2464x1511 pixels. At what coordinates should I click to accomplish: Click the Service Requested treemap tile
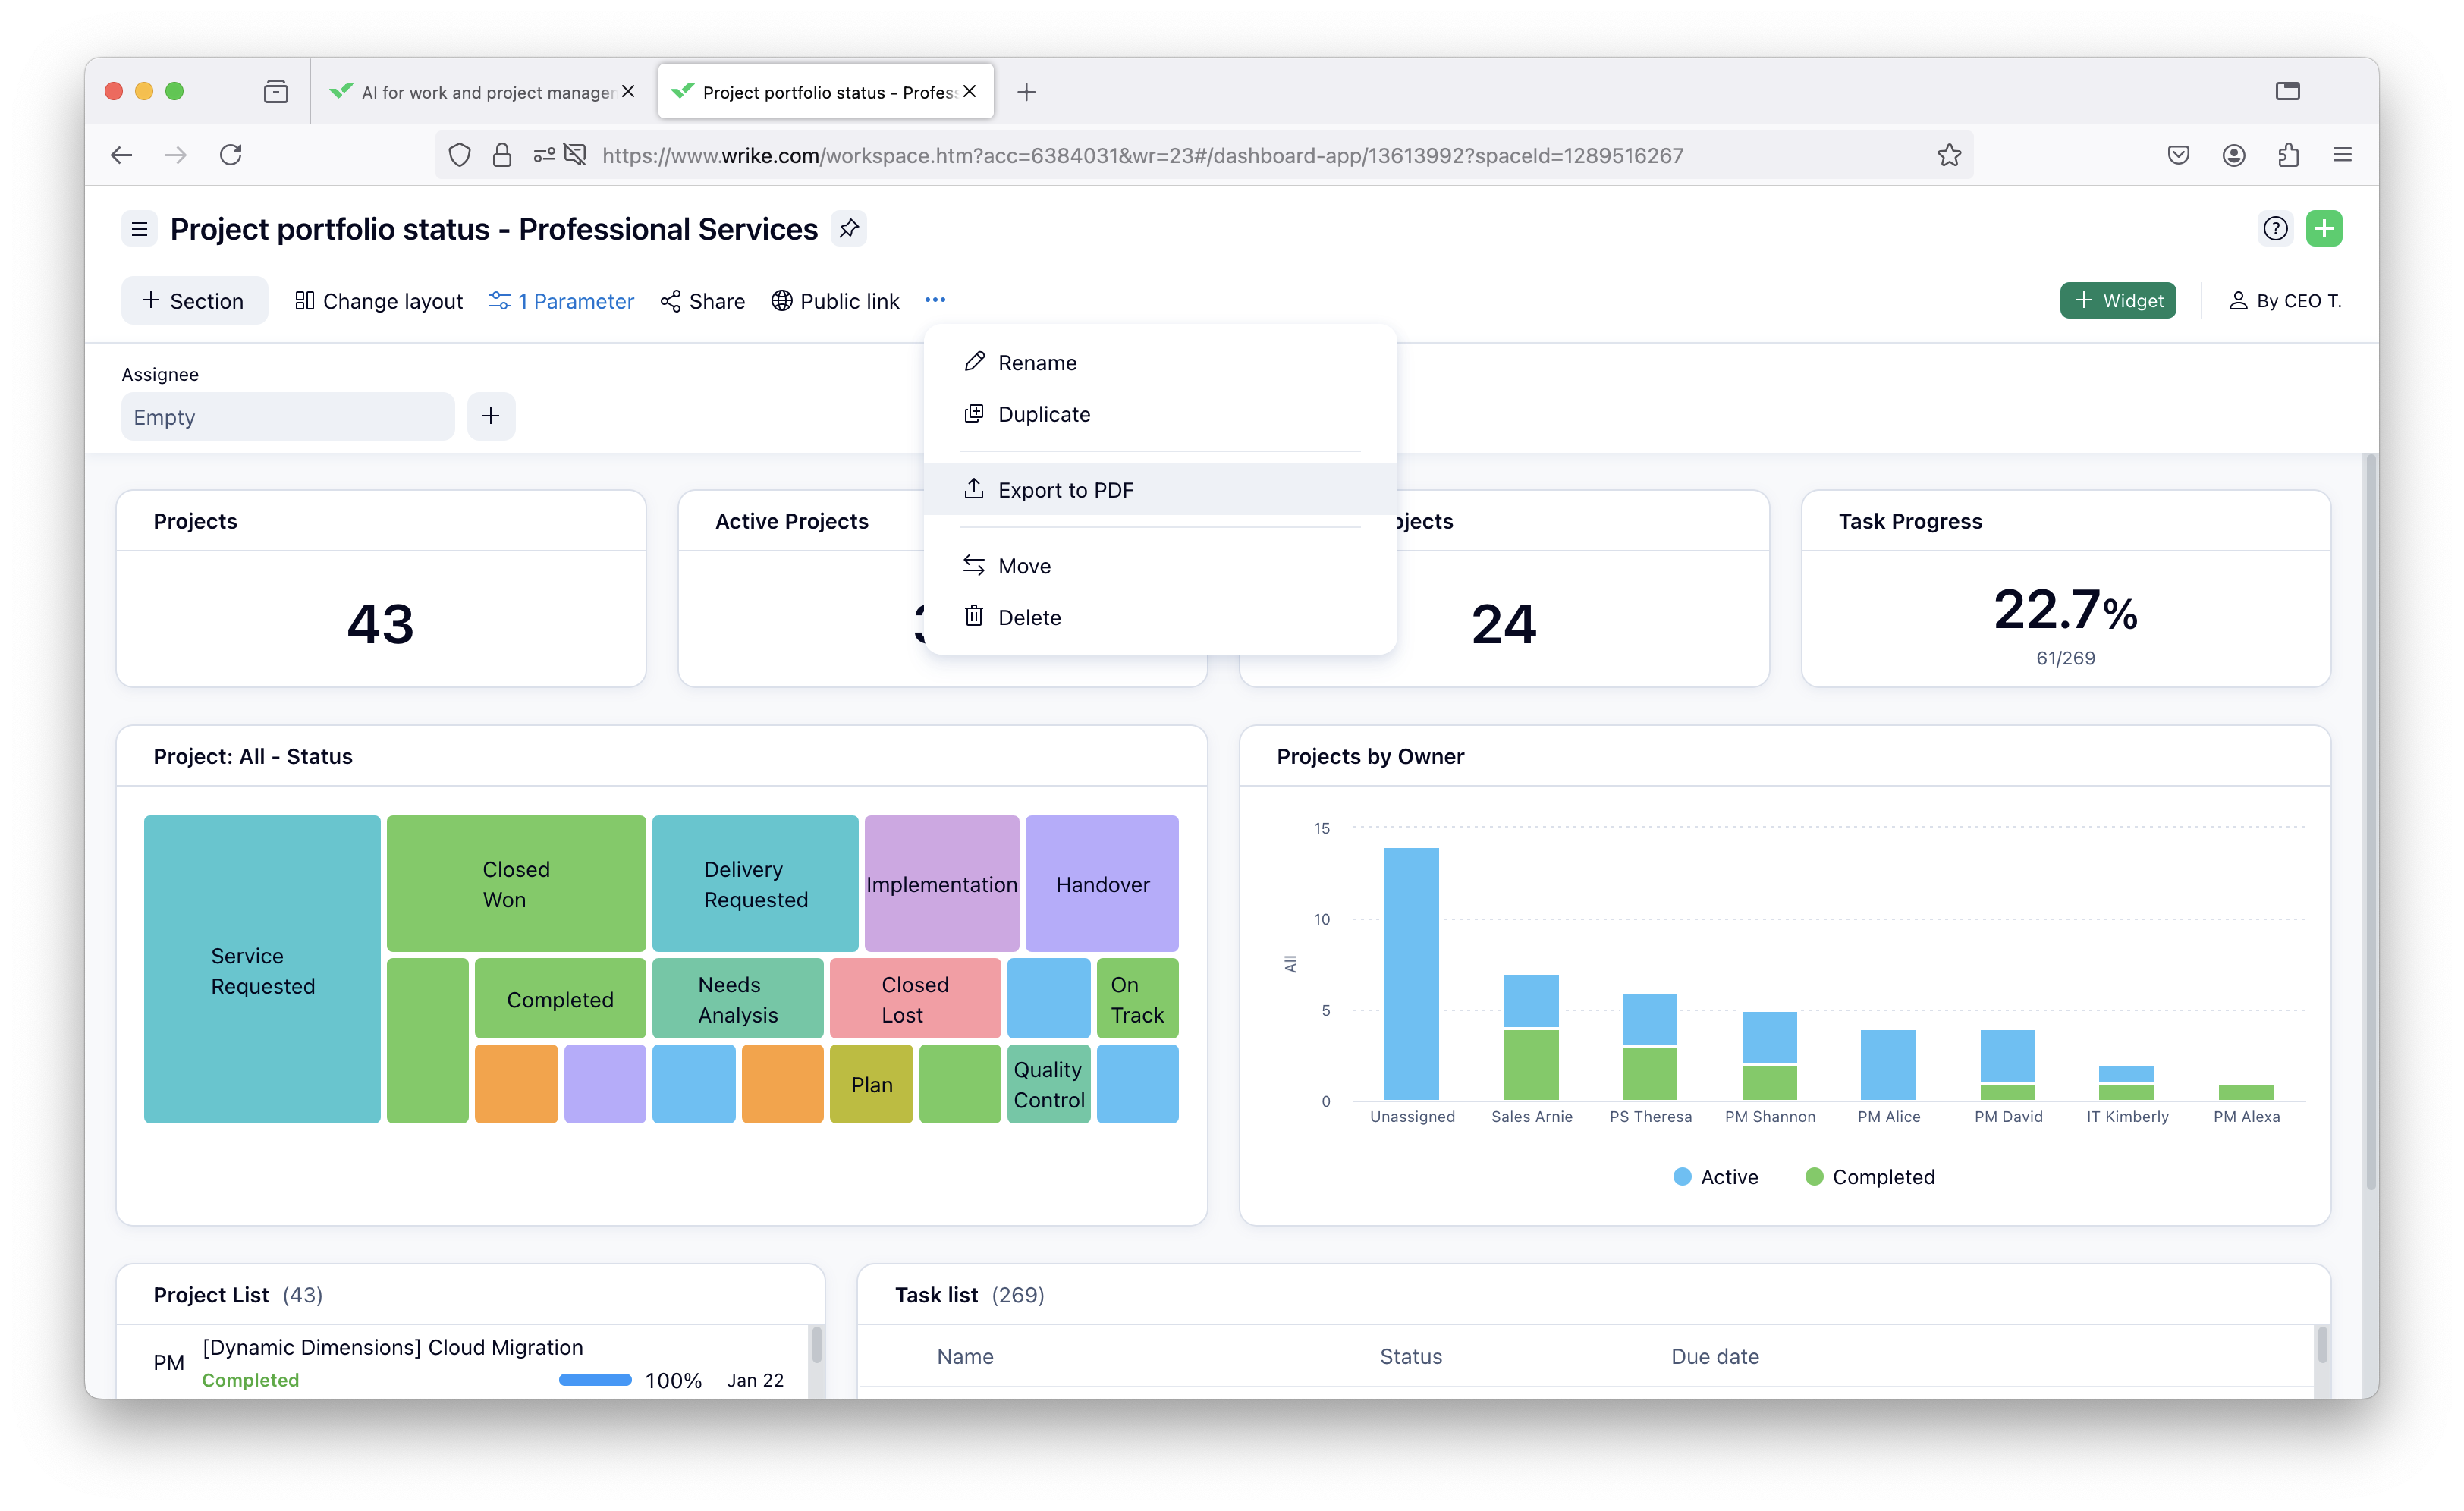262,970
